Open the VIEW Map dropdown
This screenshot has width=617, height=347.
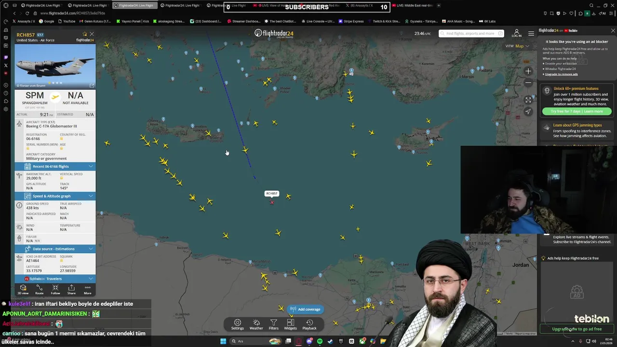[x=517, y=46]
